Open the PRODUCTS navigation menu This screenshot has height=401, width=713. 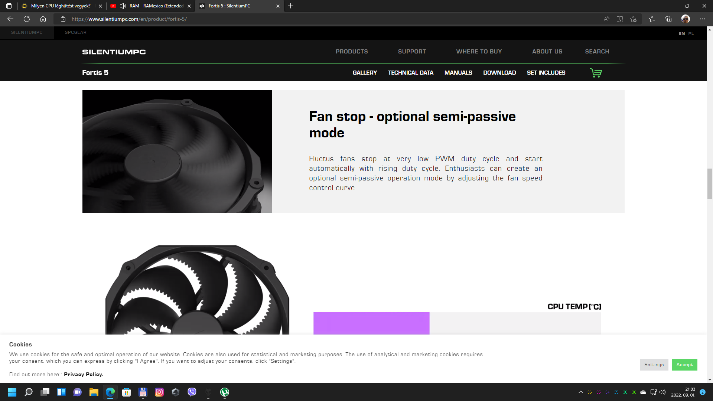click(351, 52)
